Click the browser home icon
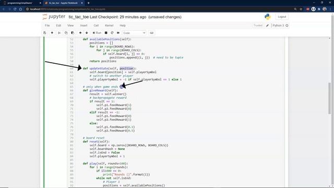Image resolution: width=334 pixels, height=188 pixels. coord(21,9)
